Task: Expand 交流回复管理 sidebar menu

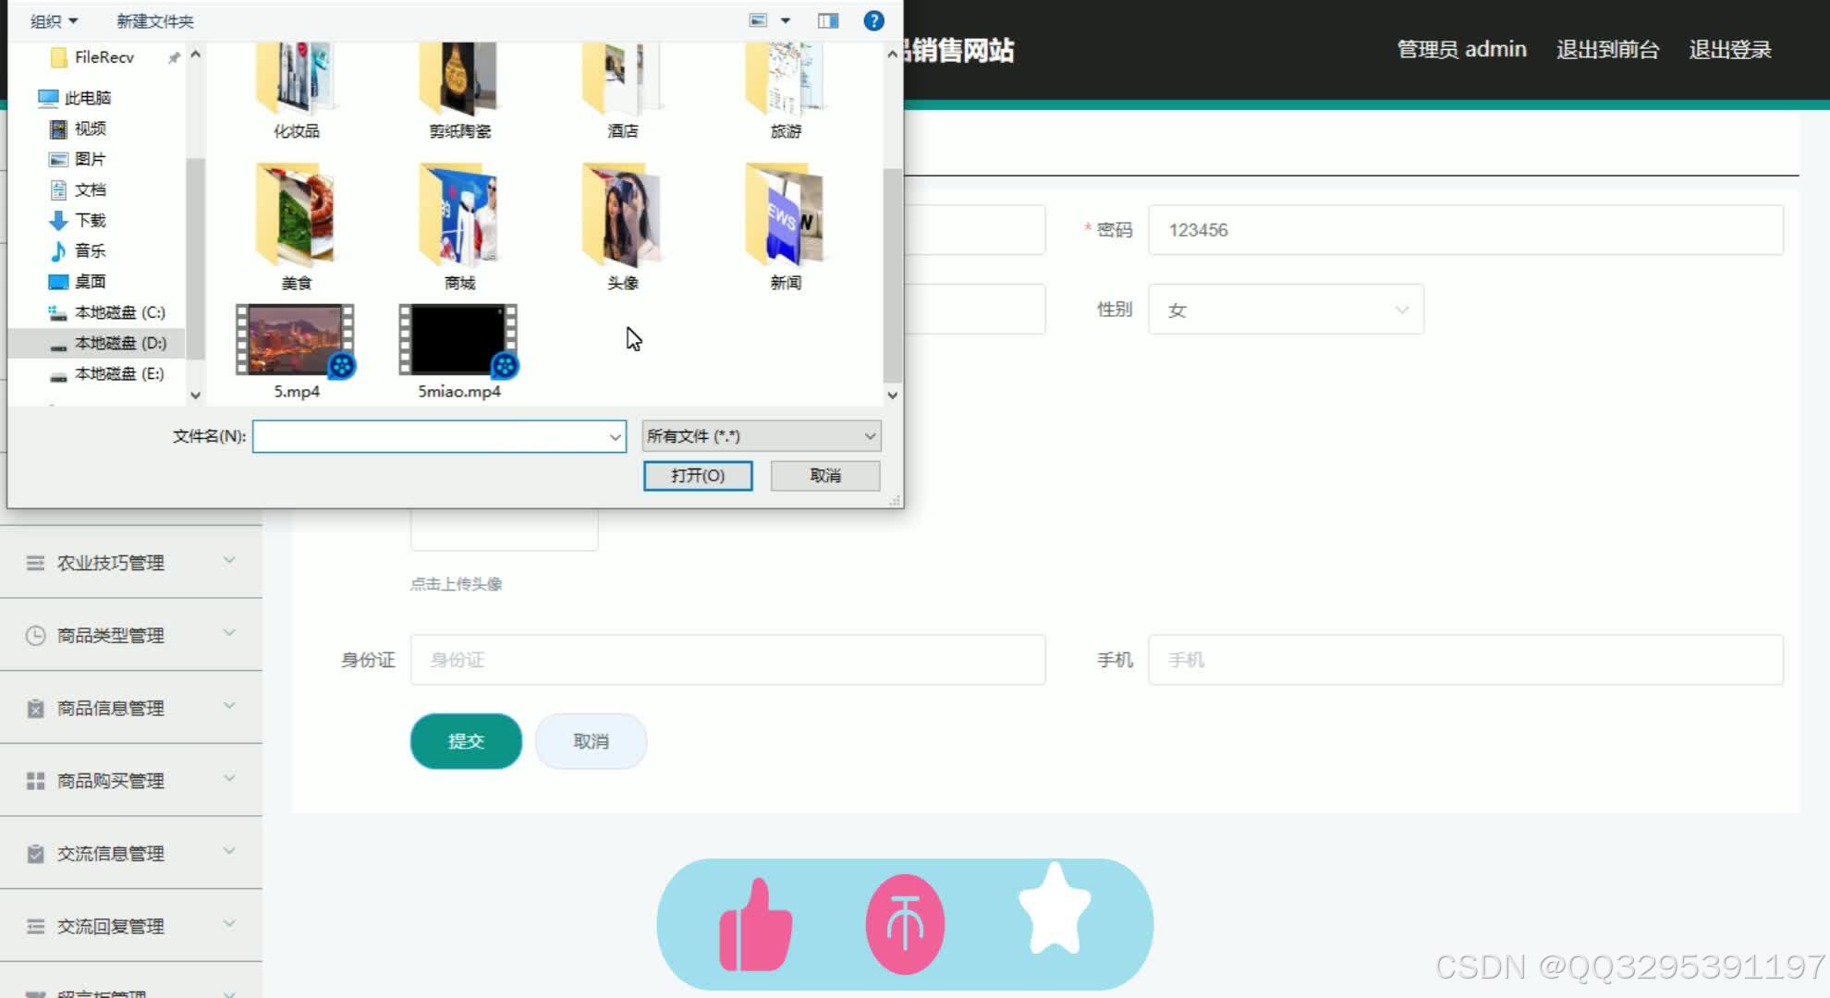Action: [131, 926]
